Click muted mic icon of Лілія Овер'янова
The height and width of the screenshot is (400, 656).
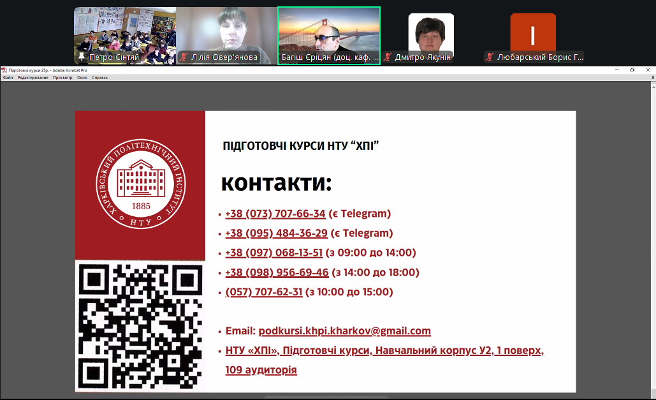tap(183, 57)
